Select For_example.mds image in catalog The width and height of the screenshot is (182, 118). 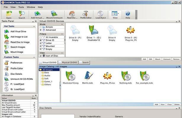coord(144,78)
